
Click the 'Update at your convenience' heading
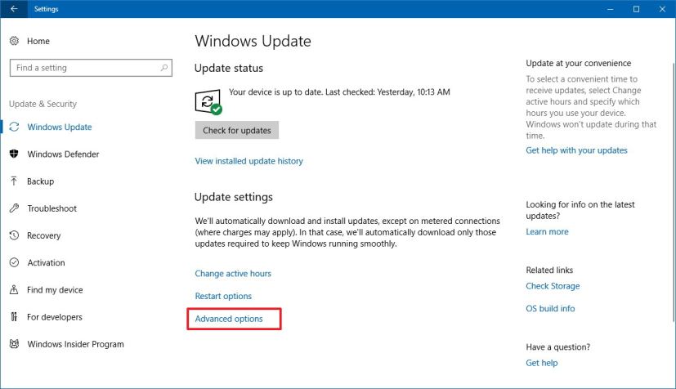(x=578, y=63)
